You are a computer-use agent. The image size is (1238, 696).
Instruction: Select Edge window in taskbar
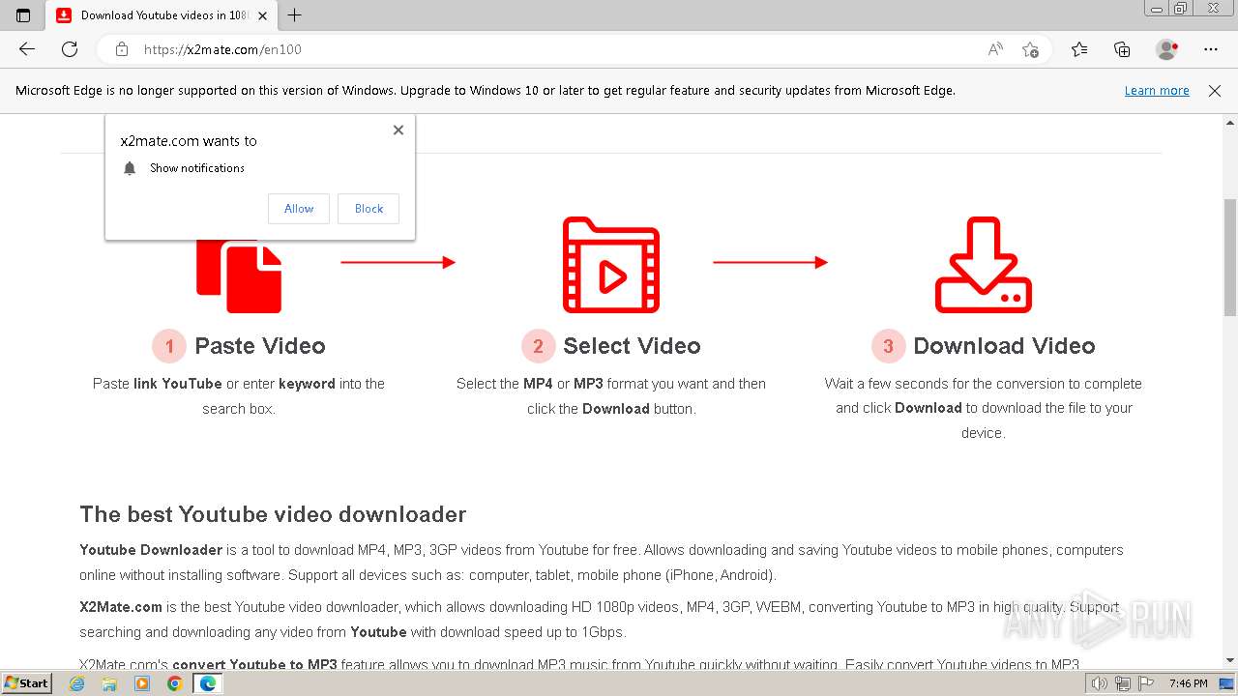click(207, 683)
